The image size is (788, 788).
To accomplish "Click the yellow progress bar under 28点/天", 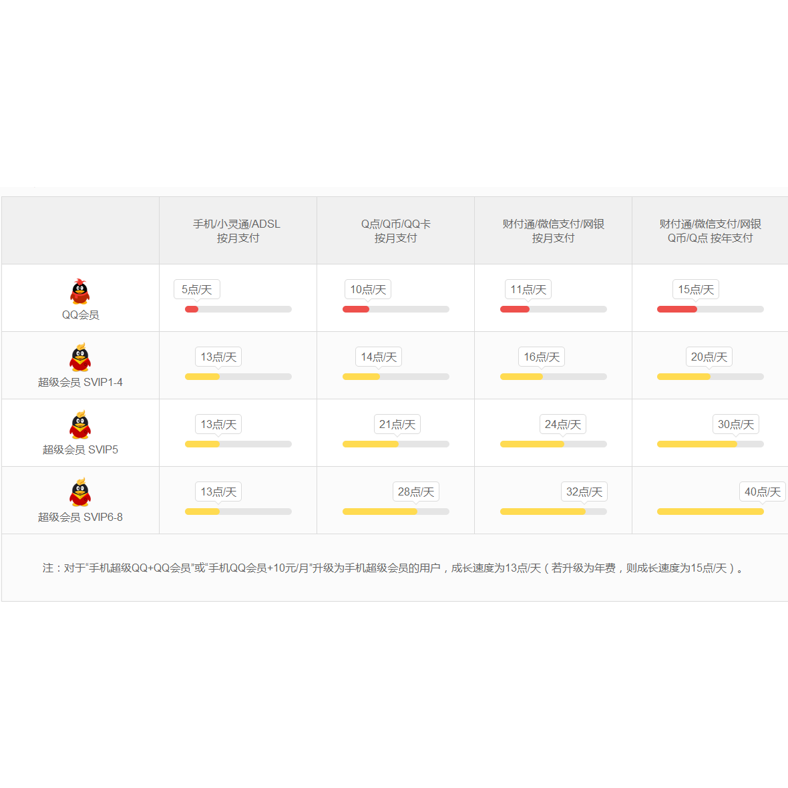I will pyautogui.click(x=380, y=512).
